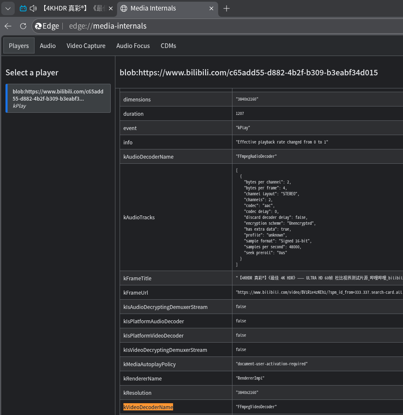The width and height of the screenshot is (403, 415).
Task: Mute tab via the speaker icon
Action: [34, 8]
